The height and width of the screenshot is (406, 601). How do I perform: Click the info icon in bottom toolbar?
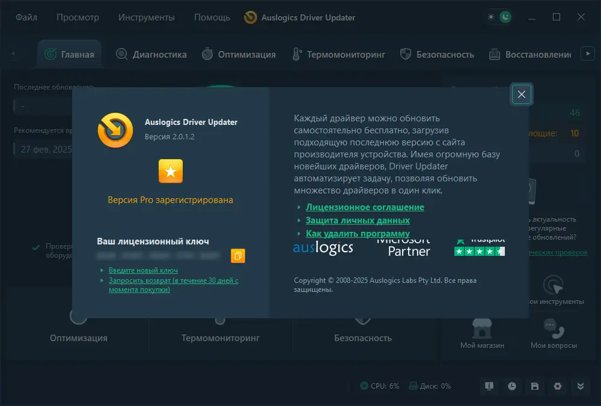click(x=489, y=386)
